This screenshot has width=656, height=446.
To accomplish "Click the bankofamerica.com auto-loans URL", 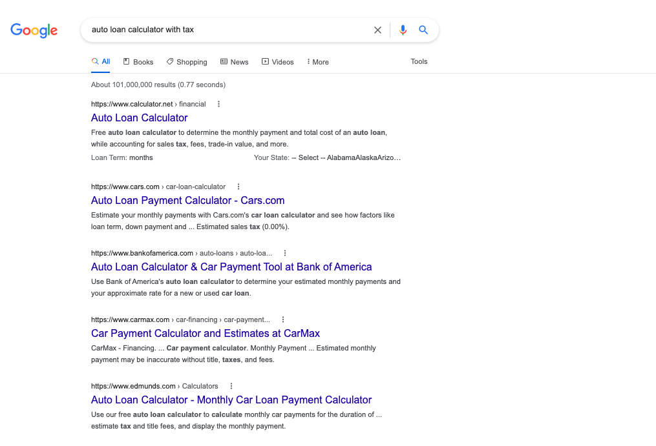I will [182, 253].
